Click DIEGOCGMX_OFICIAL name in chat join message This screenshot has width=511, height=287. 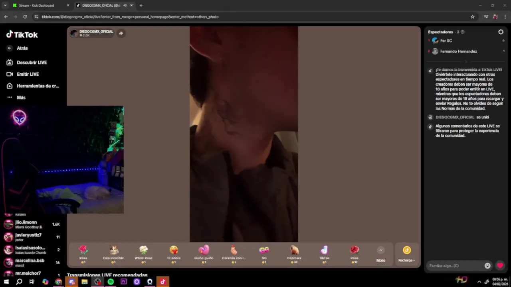(455, 117)
